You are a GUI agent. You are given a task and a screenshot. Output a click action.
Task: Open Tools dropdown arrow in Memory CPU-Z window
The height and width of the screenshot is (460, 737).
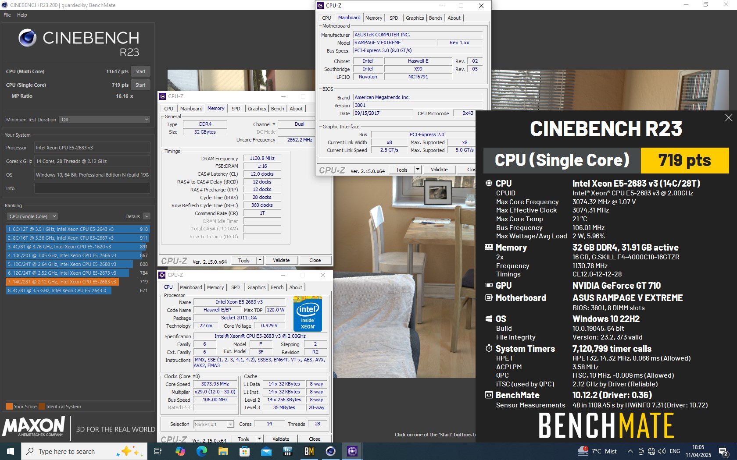coord(260,260)
